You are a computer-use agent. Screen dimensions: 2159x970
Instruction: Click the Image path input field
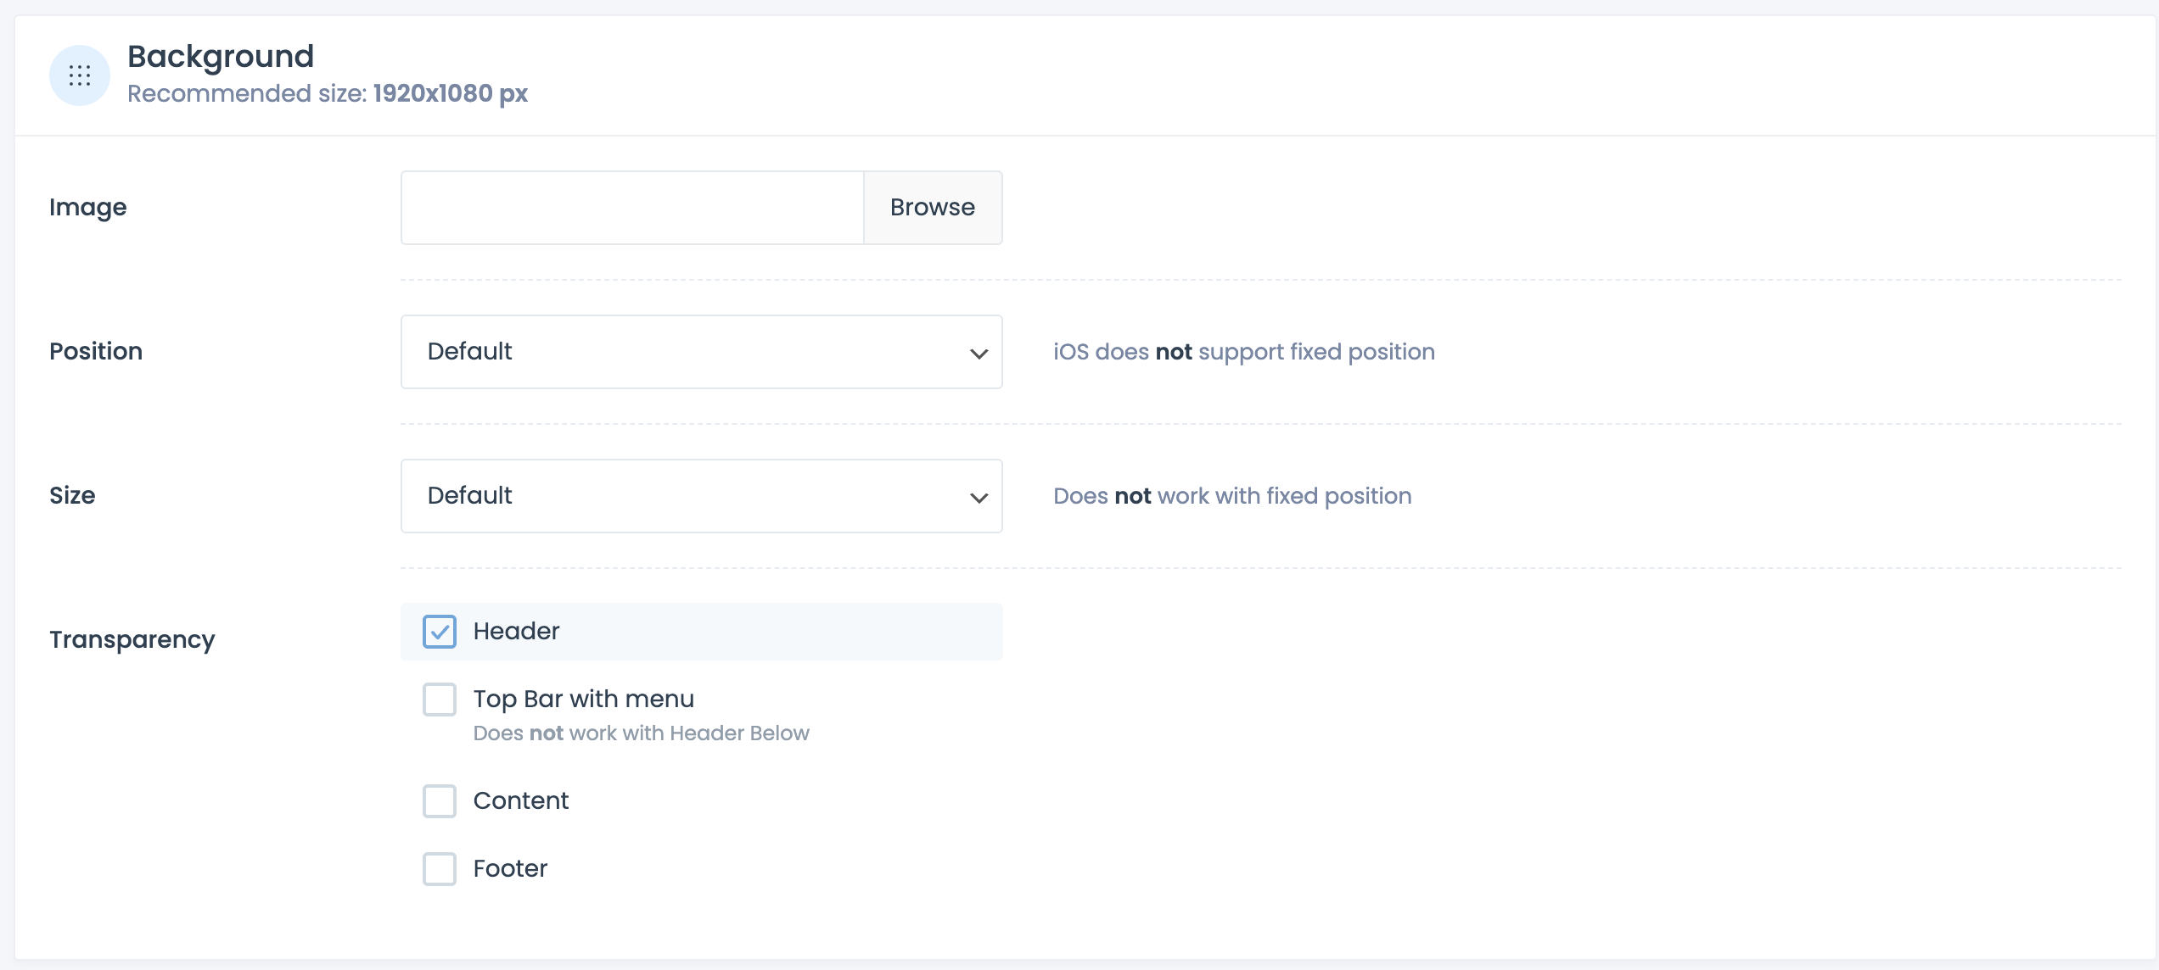point(632,208)
